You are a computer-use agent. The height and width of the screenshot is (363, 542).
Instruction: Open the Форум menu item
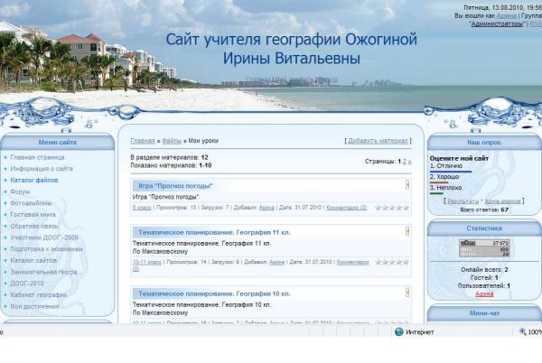pyautogui.click(x=20, y=191)
